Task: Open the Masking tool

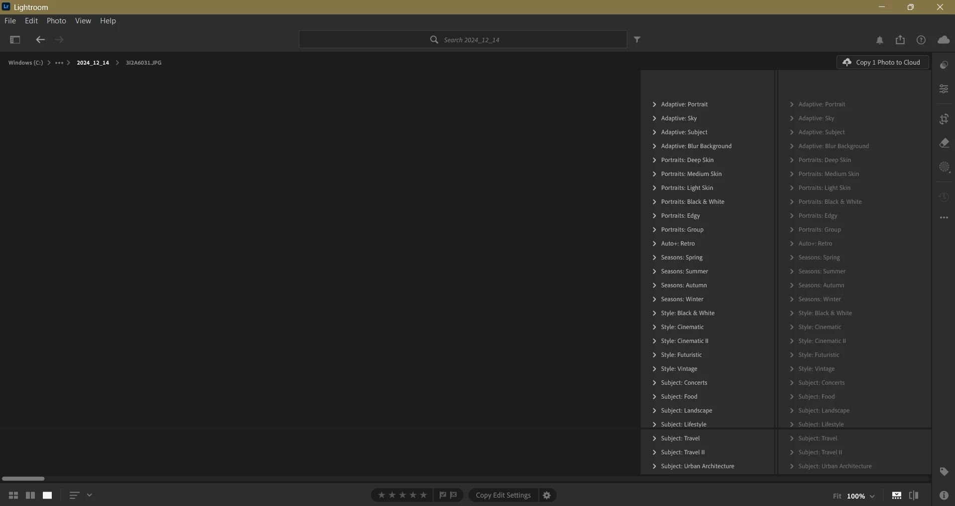Action: (x=944, y=167)
